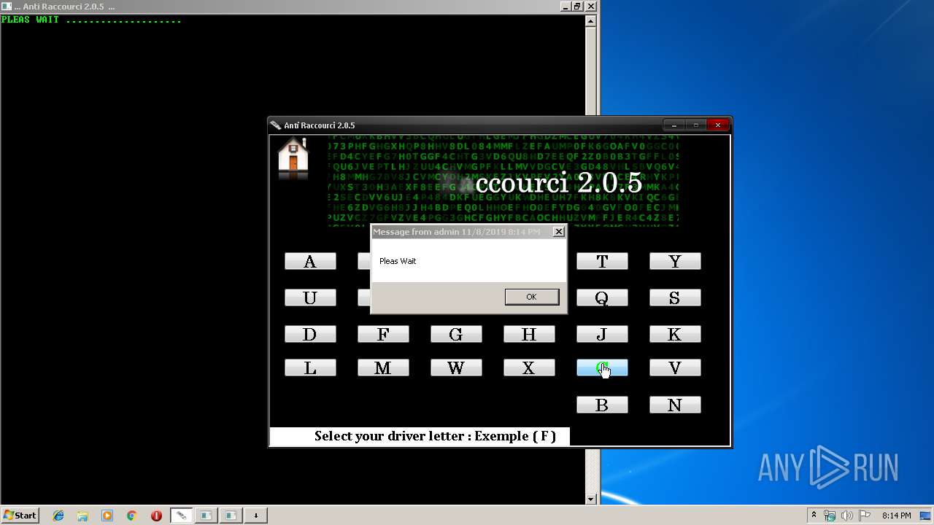Show hidden system tray icons

tap(814, 516)
